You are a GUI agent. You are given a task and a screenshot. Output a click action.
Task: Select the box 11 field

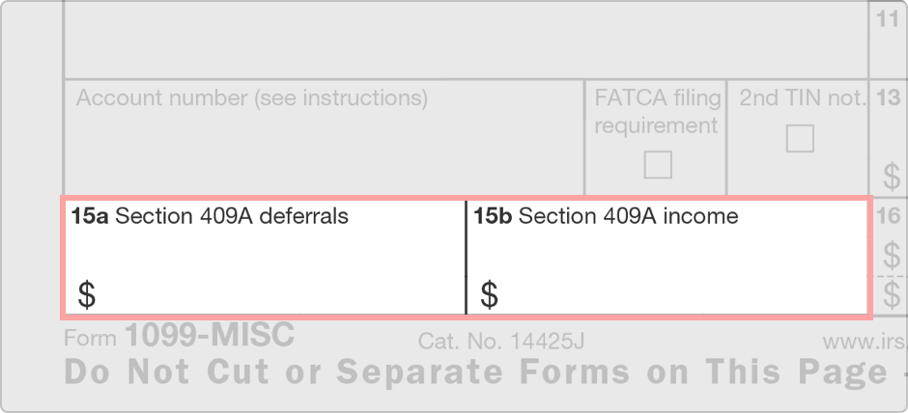tap(889, 40)
